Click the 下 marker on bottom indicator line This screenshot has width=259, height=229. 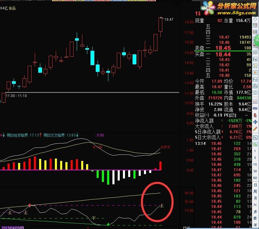coord(94,218)
